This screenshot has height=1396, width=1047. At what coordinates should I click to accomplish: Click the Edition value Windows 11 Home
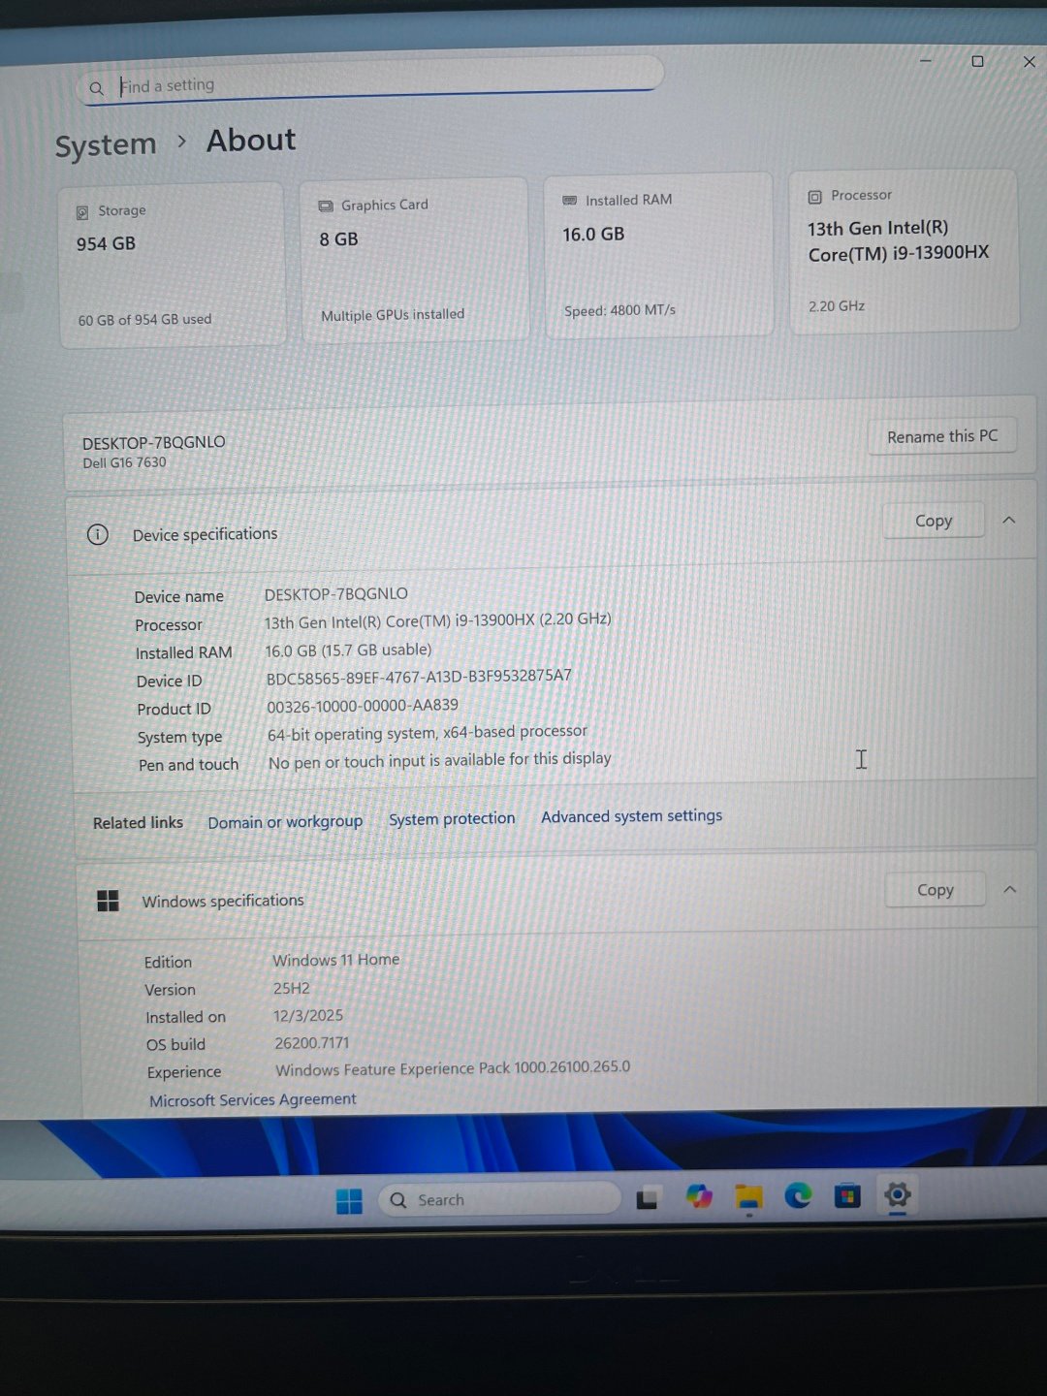point(335,960)
